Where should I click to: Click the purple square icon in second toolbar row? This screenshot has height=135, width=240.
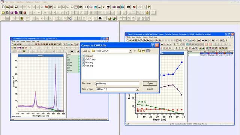(12, 13)
